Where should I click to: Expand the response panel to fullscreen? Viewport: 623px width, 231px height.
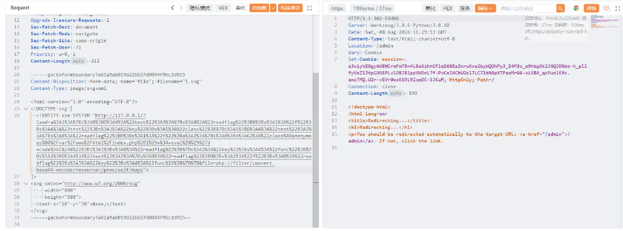pos(617,9)
